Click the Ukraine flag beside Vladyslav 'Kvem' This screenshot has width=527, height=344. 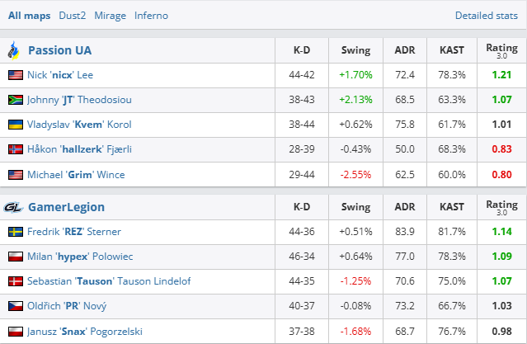tap(15, 125)
